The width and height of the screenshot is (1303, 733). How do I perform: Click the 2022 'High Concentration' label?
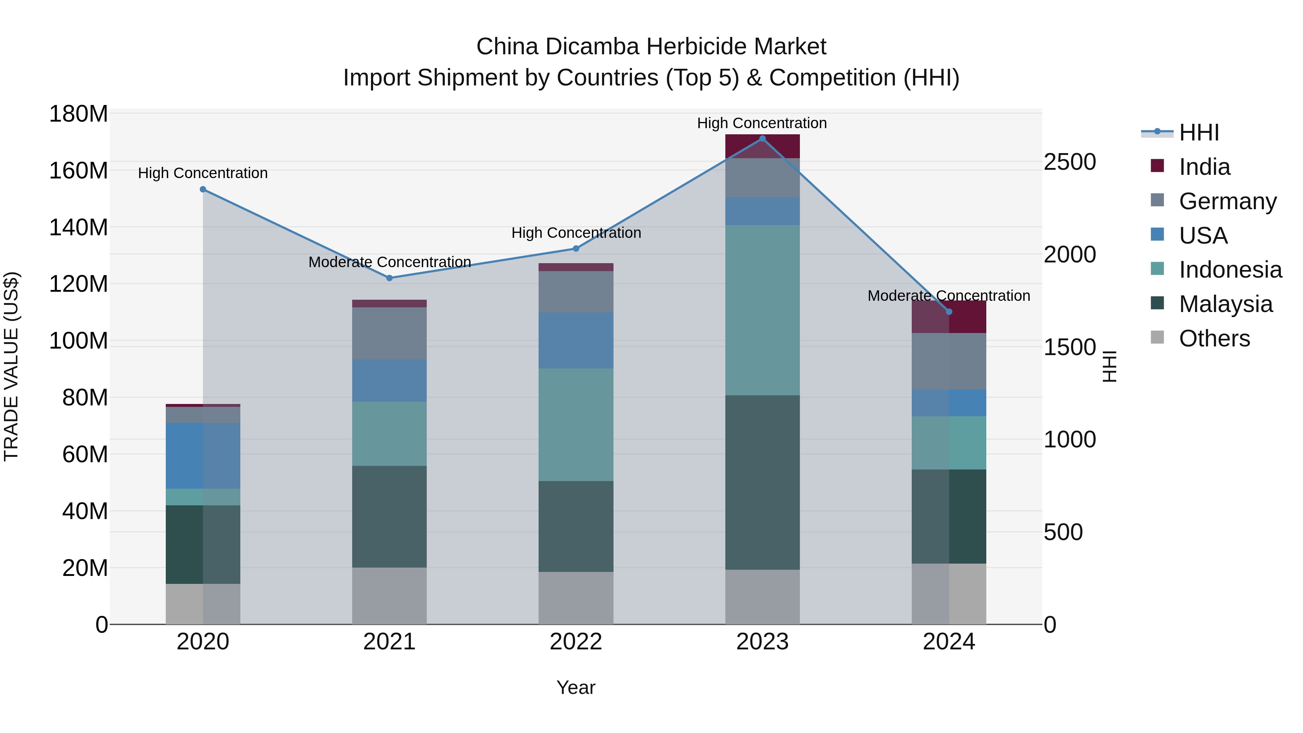[576, 233]
